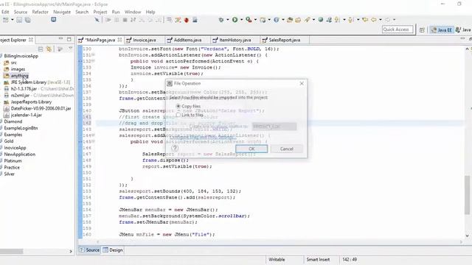
Task: Click OK in File Operation dialog
Action: pos(251,149)
